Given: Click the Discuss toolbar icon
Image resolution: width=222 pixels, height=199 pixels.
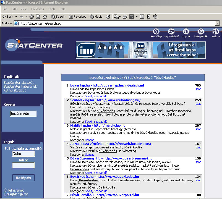Looking at the screenshot, I should pyautogui.click(x=142, y=17).
